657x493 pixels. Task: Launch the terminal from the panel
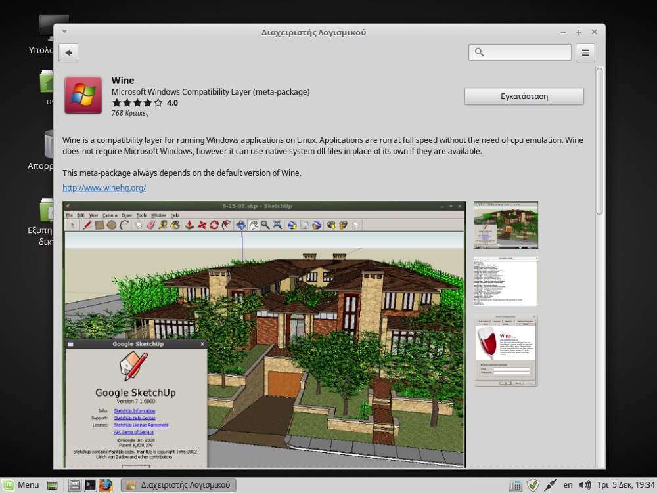[90, 485]
